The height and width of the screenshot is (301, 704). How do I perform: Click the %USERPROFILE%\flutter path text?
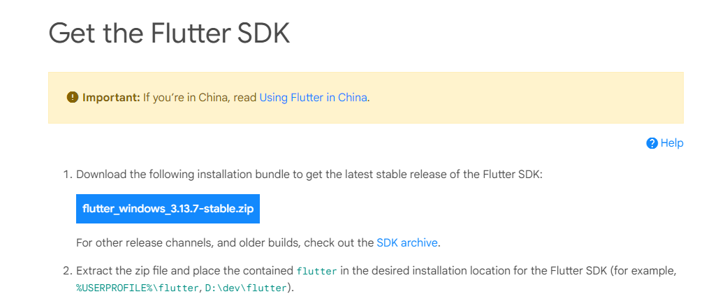coord(137,288)
